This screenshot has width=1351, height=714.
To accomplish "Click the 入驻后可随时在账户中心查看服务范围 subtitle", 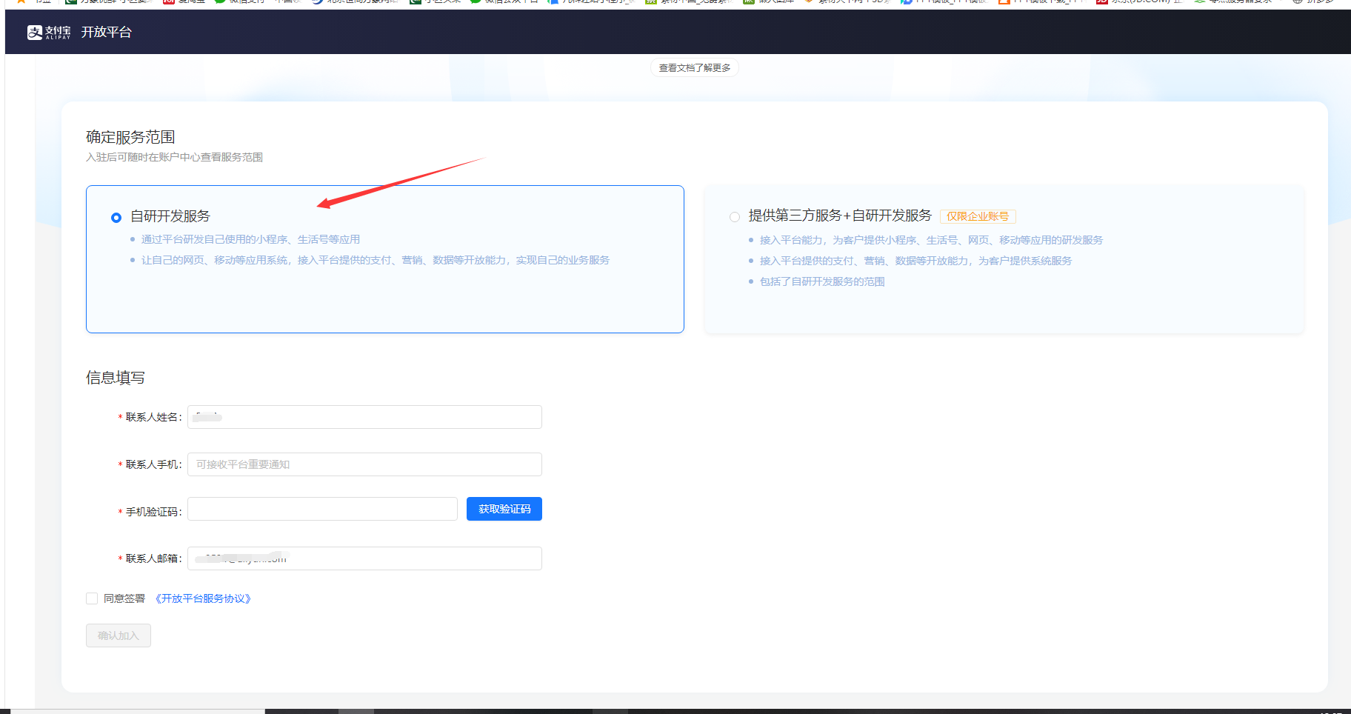I will [174, 157].
